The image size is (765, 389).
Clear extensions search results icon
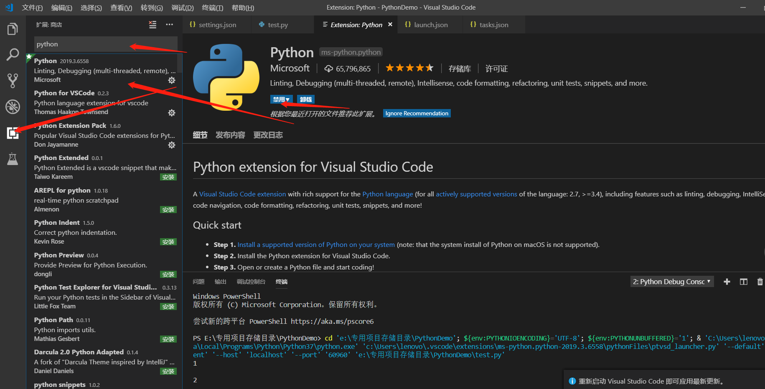pos(153,25)
